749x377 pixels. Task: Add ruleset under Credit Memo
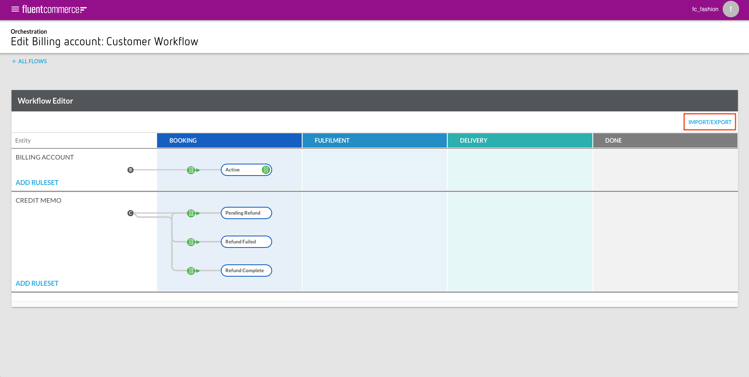tap(37, 283)
